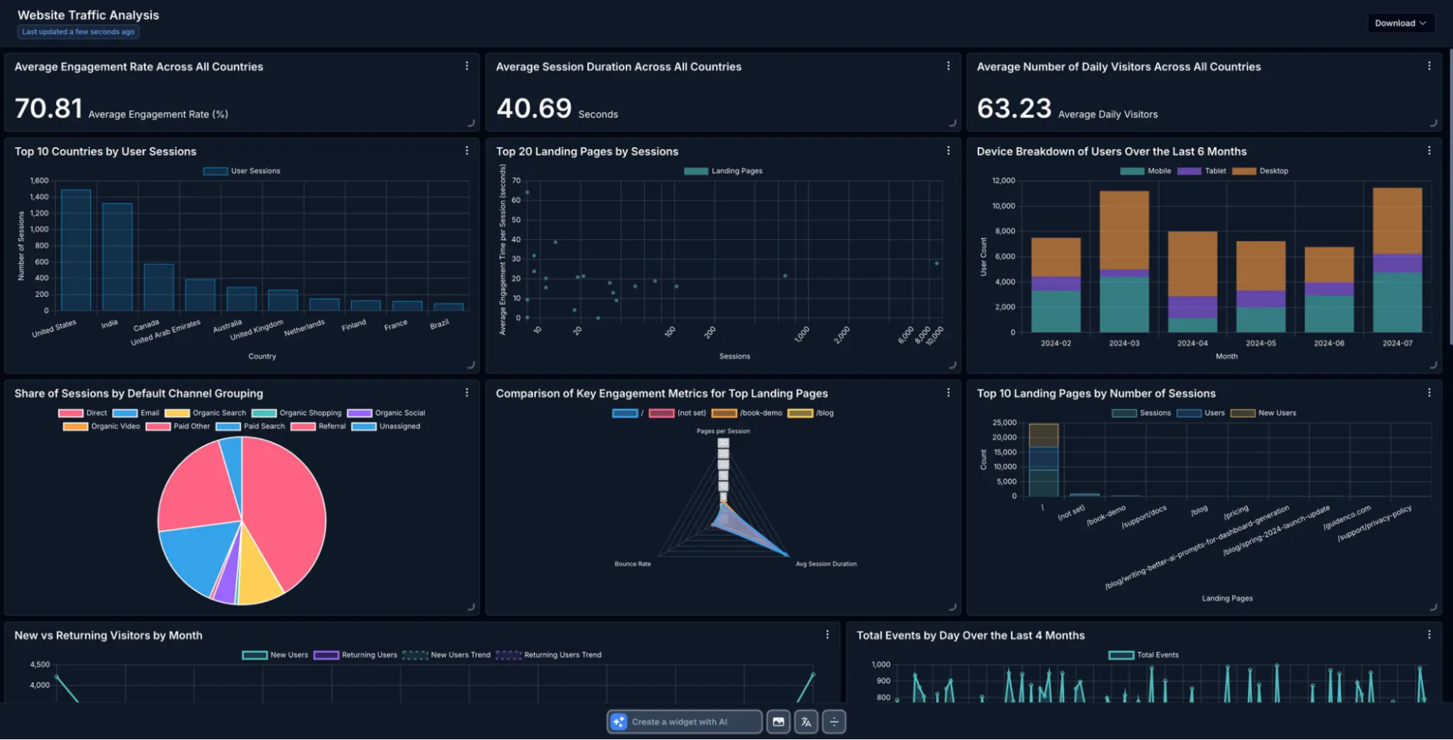Screen dimensions: 1453x740
Task: Click the pink Referral color swatch in legend
Action: point(303,426)
